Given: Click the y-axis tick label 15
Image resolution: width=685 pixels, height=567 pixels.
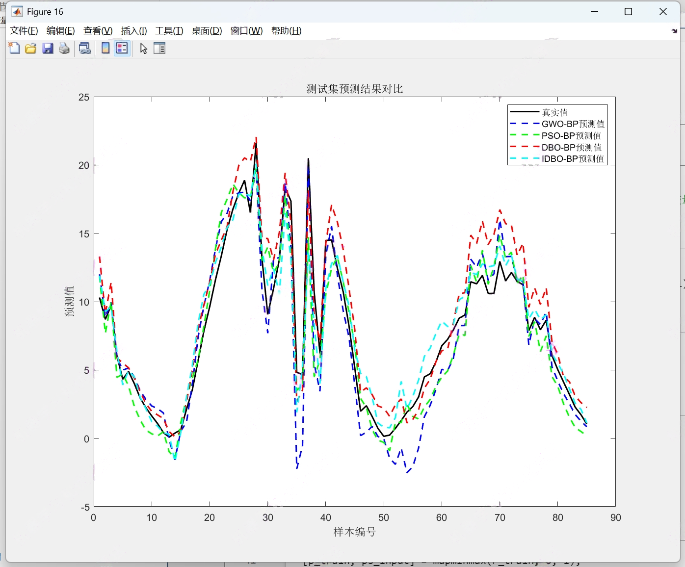Looking at the screenshot, I should tap(84, 234).
